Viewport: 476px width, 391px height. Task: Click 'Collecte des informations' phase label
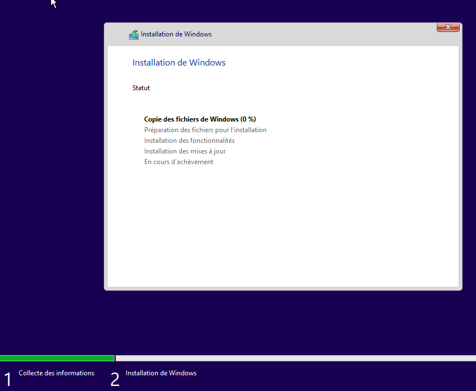[x=57, y=373]
